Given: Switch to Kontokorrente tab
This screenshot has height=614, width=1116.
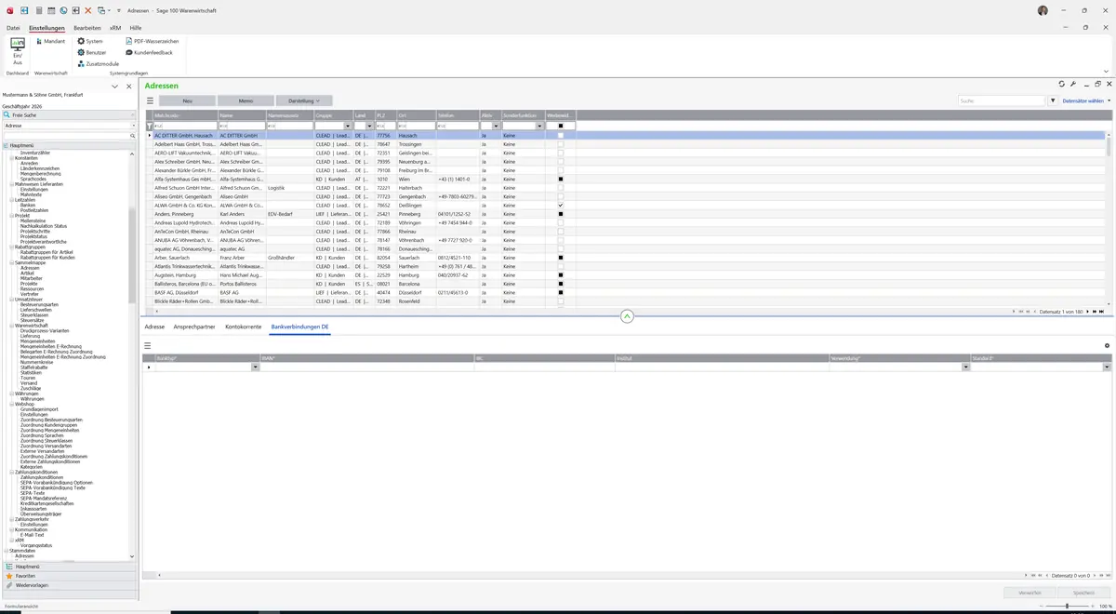Looking at the screenshot, I should 244,327.
